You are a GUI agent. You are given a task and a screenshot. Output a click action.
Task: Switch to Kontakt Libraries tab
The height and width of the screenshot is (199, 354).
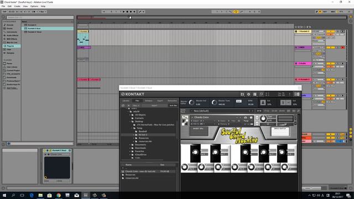[126, 101]
